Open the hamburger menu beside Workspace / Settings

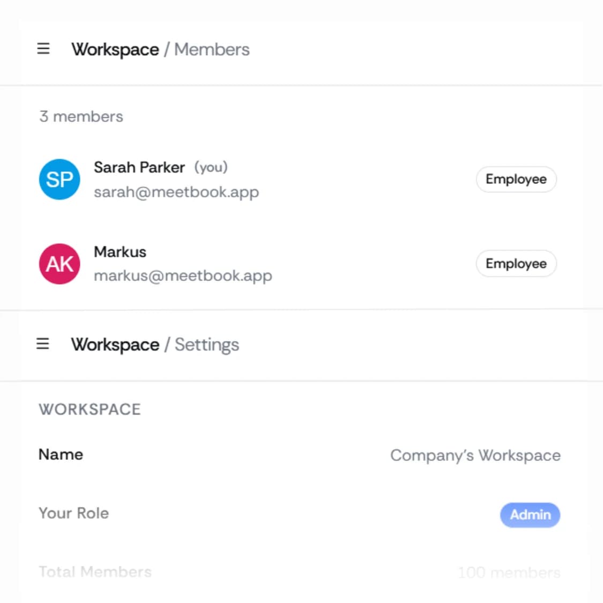(x=43, y=344)
